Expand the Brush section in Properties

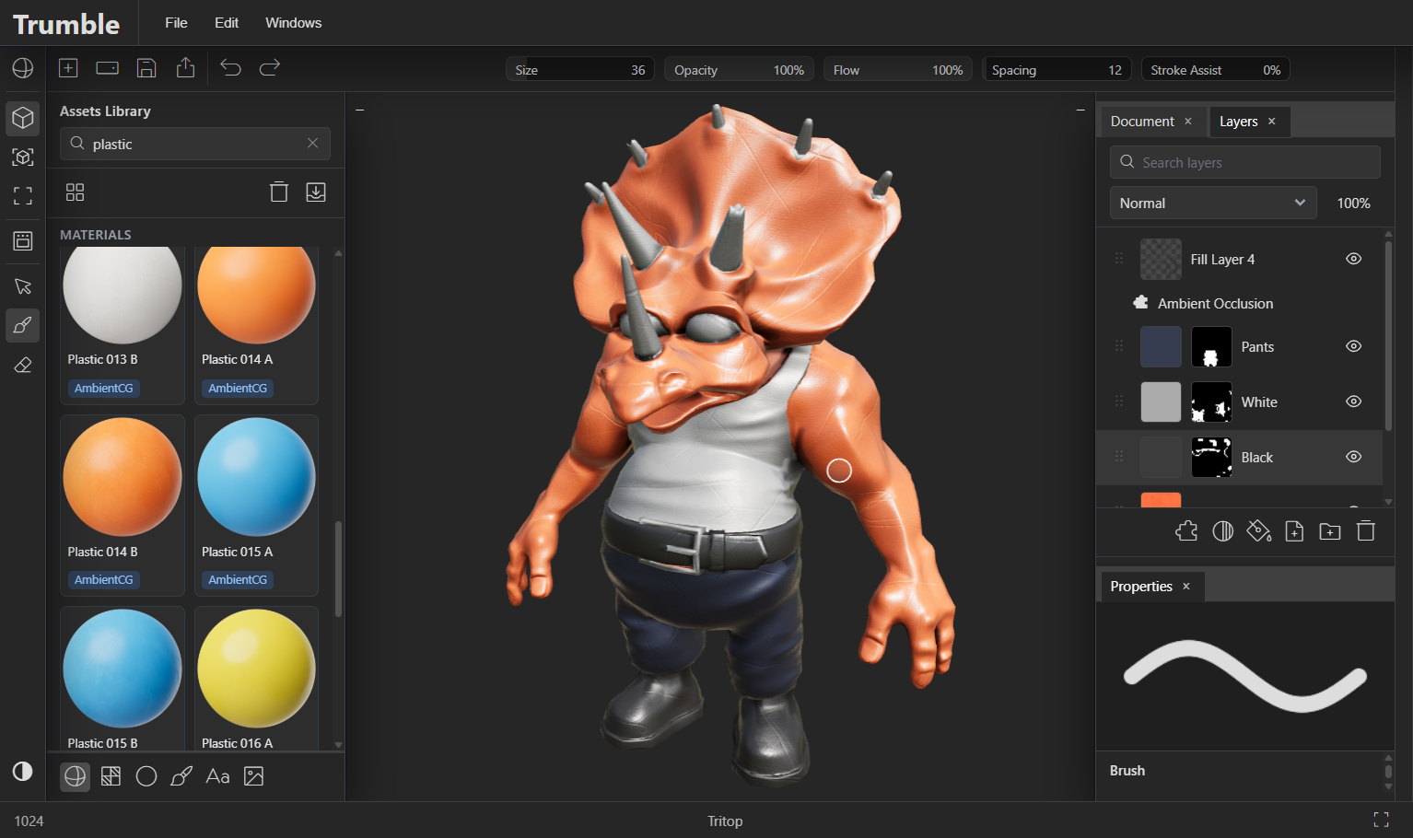1127,771
